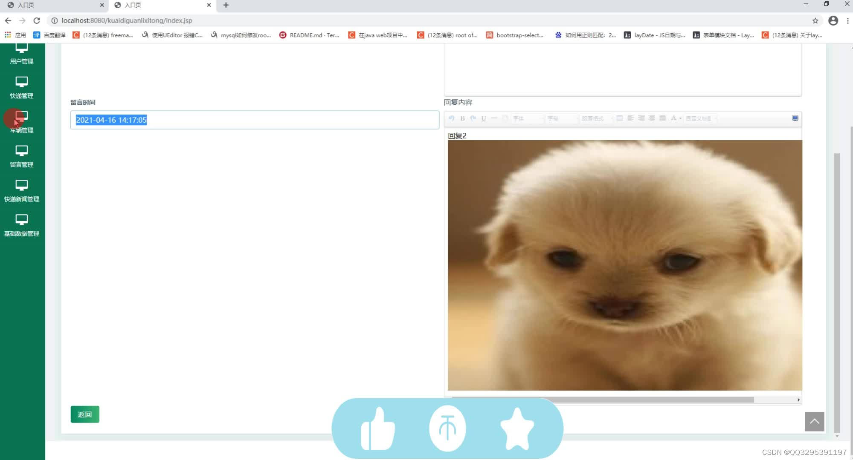Toggle bold in the reply editor toolbar
The height and width of the screenshot is (460, 853).
[x=462, y=118]
